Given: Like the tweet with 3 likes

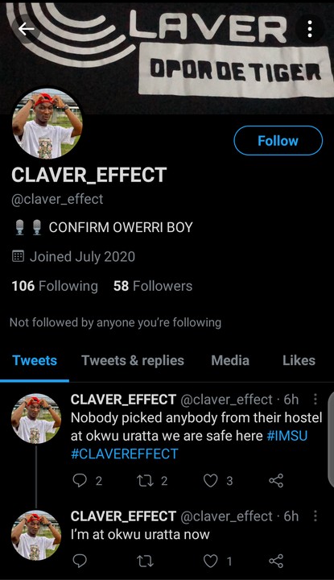Looking at the screenshot, I should tap(211, 480).
